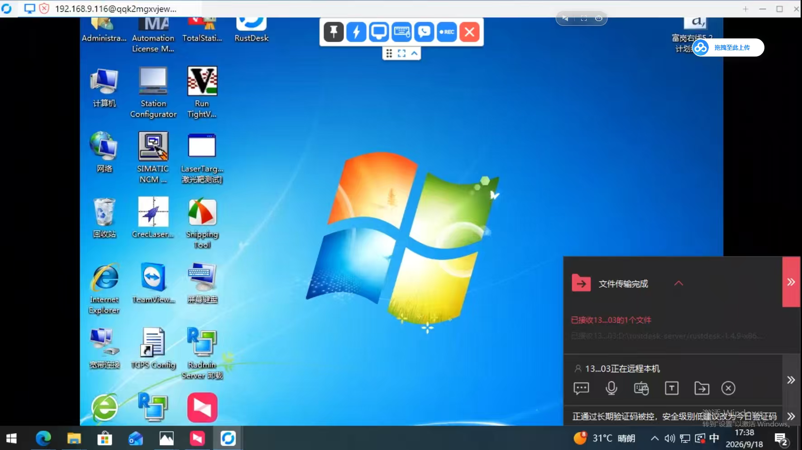Screen dimensions: 802x450
Task: Open Outlook from the taskbar
Action: [136, 438]
